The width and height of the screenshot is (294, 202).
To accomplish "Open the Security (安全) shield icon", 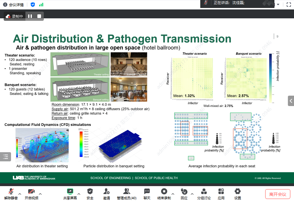I will point(90,192).
